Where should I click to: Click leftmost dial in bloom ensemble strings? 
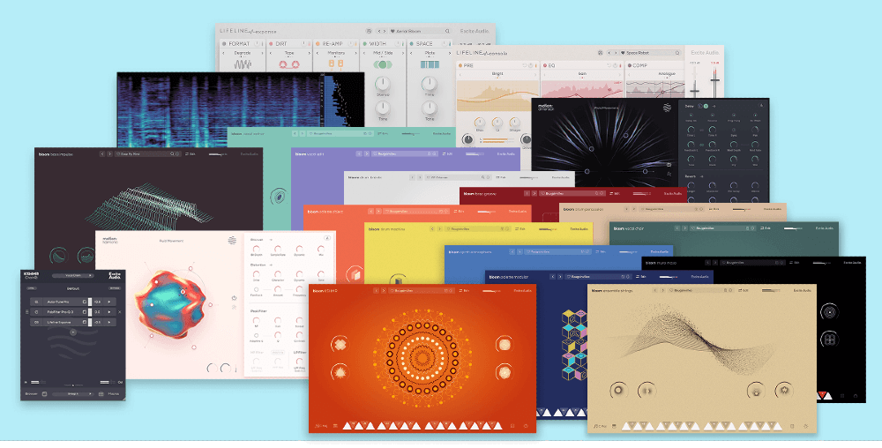click(x=618, y=390)
